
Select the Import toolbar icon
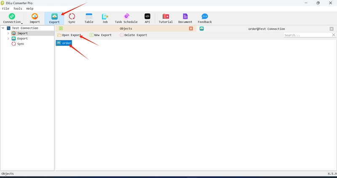(35, 18)
